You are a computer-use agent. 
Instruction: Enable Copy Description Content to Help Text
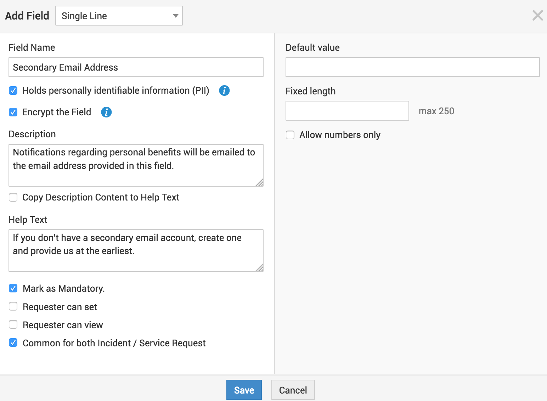click(x=13, y=197)
